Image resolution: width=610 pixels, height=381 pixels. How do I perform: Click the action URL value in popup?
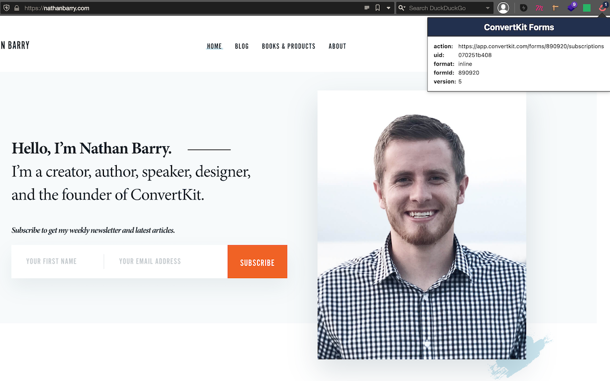[x=531, y=46]
